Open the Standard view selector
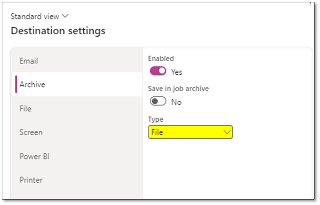The height and width of the screenshot is (205, 320). pos(36,17)
